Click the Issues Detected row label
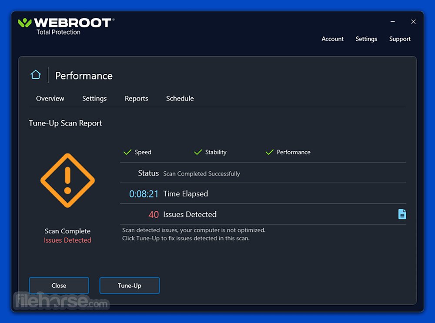The height and width of the screenshot is (323, 435). point(190,214)
